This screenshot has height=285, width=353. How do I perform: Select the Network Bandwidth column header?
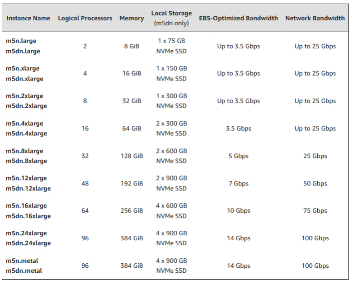pyautogui.click(x=315, y=18)
